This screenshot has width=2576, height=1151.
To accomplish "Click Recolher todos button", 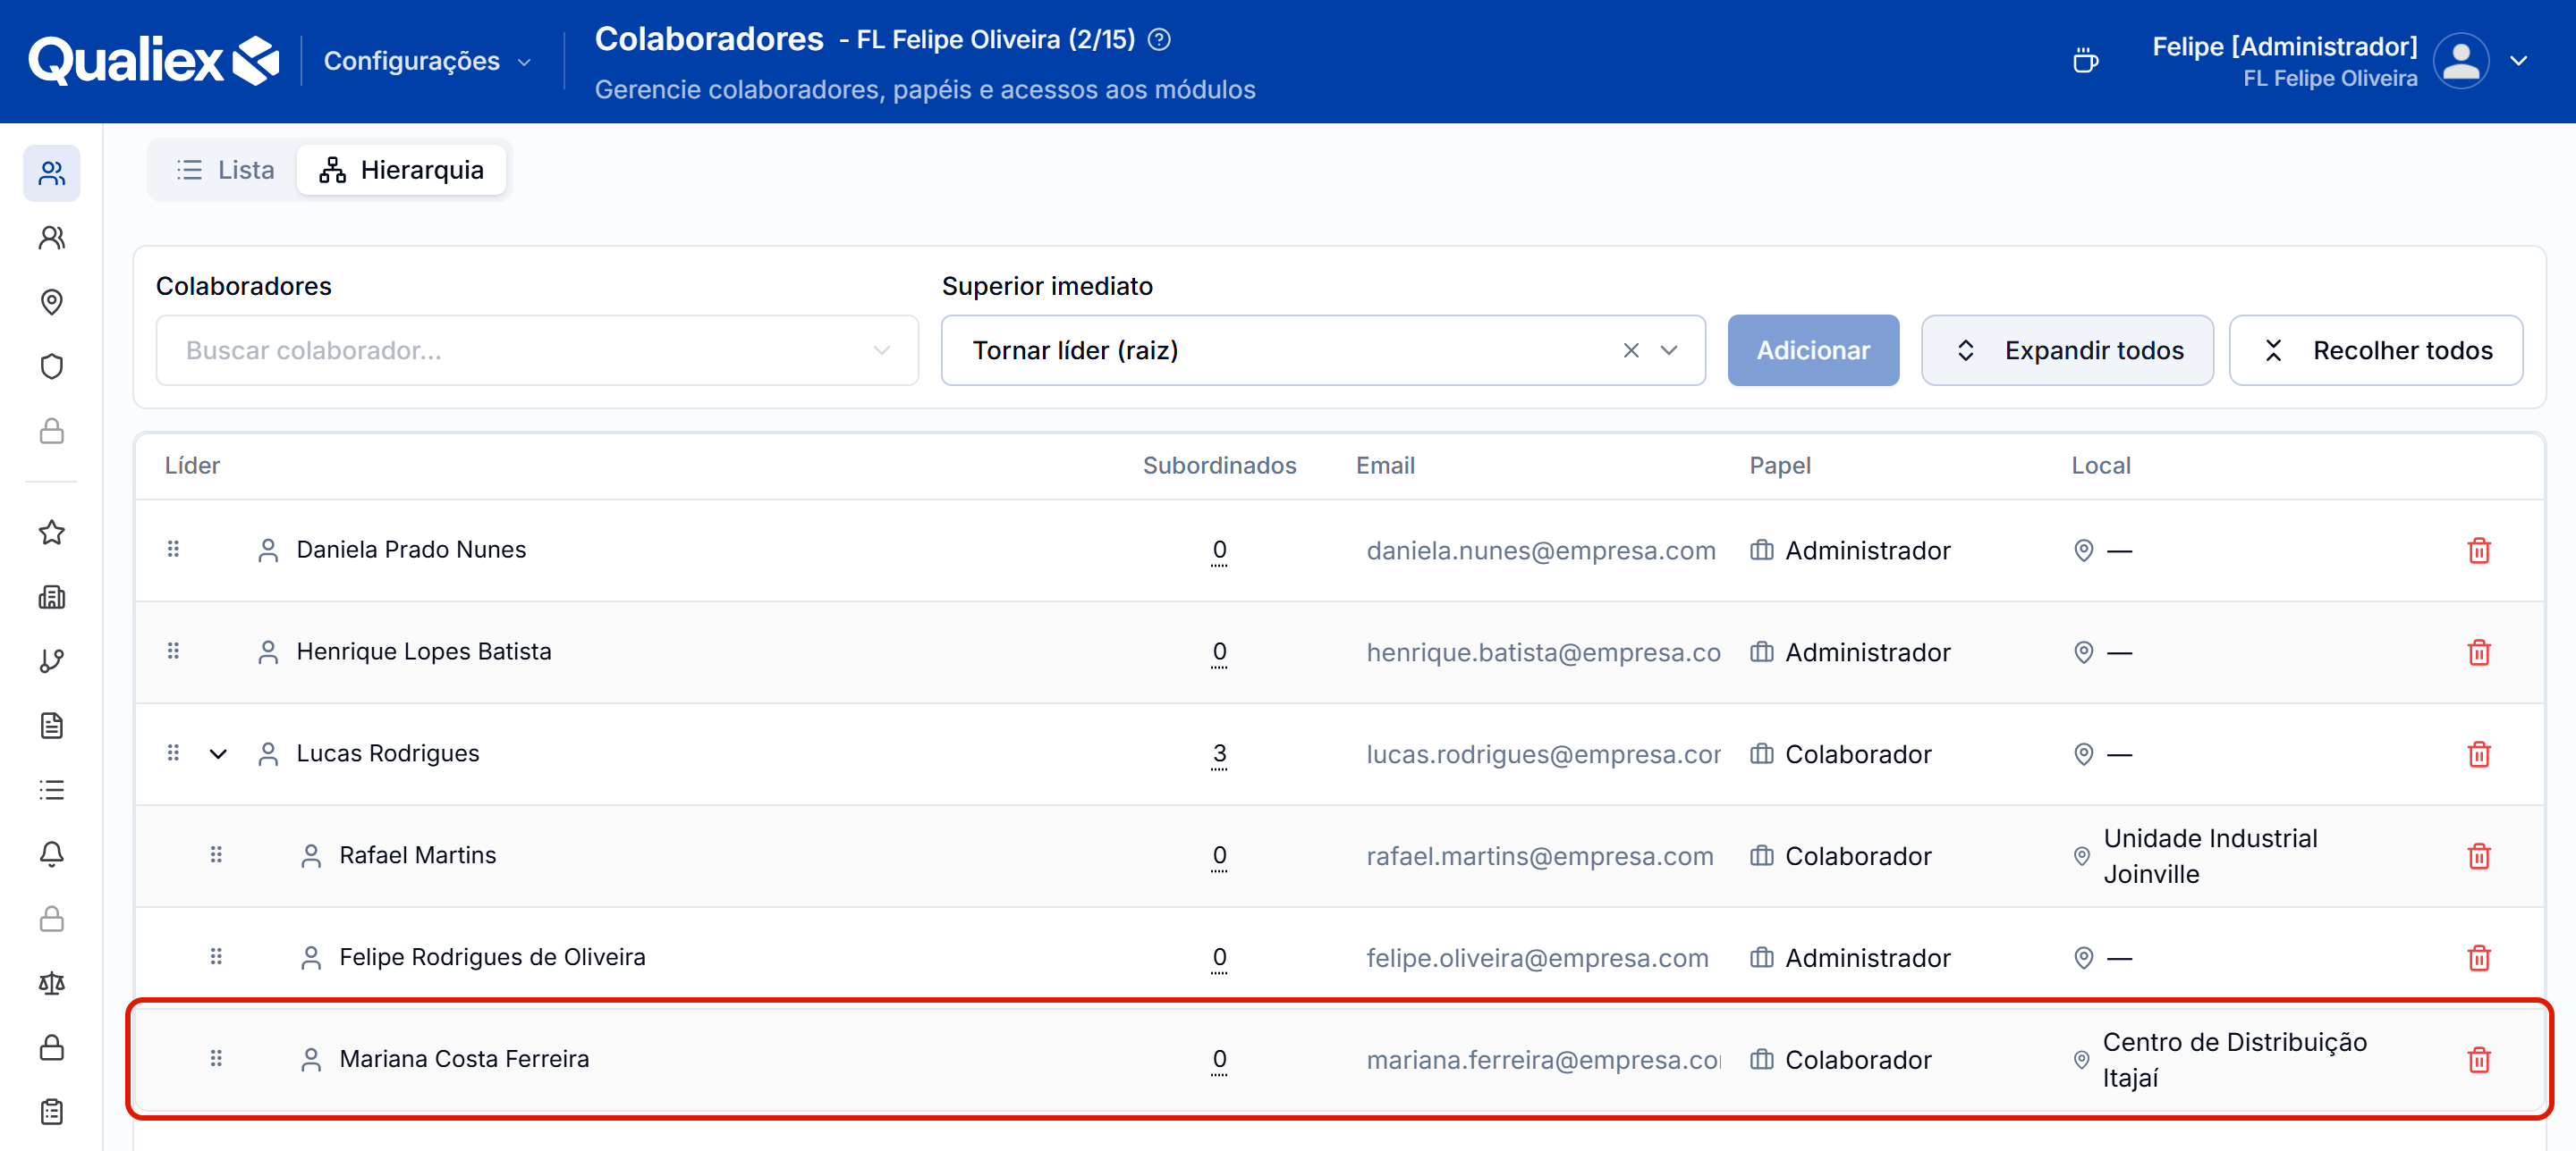I will 2376,350.
